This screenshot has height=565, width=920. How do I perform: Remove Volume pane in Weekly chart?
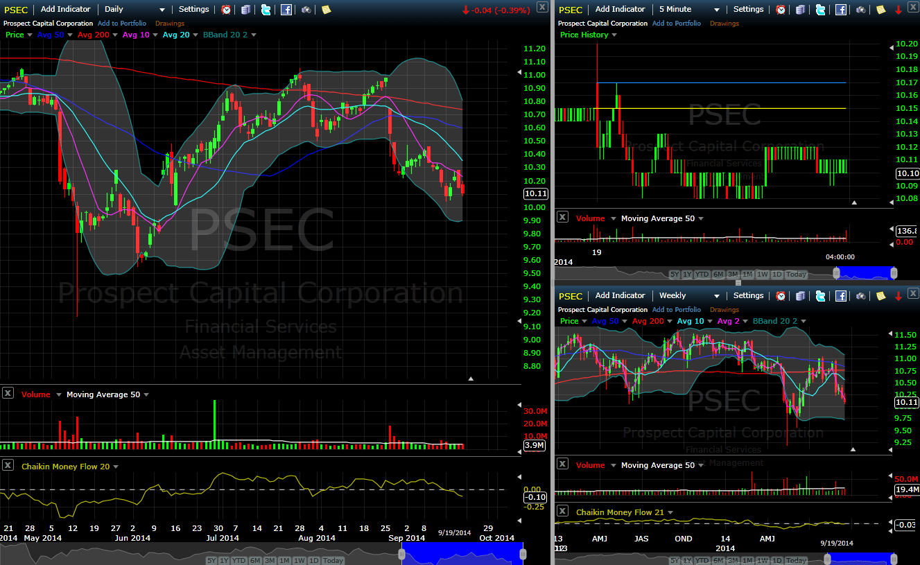tap(562, 464)
